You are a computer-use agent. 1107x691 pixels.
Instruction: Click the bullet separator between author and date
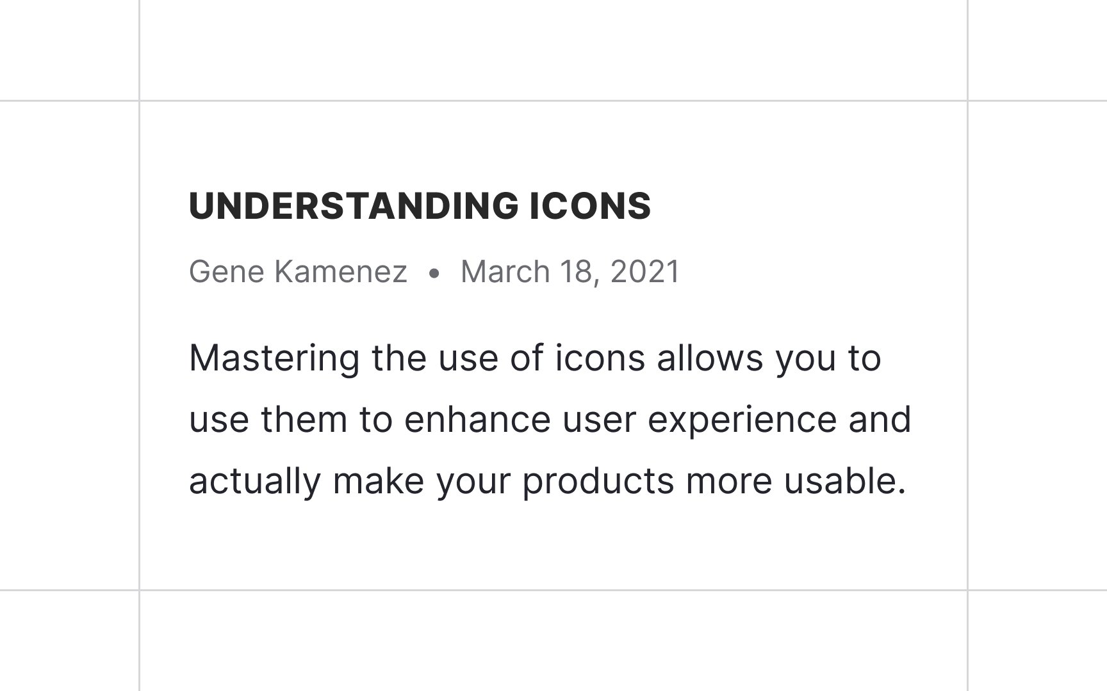434,274
